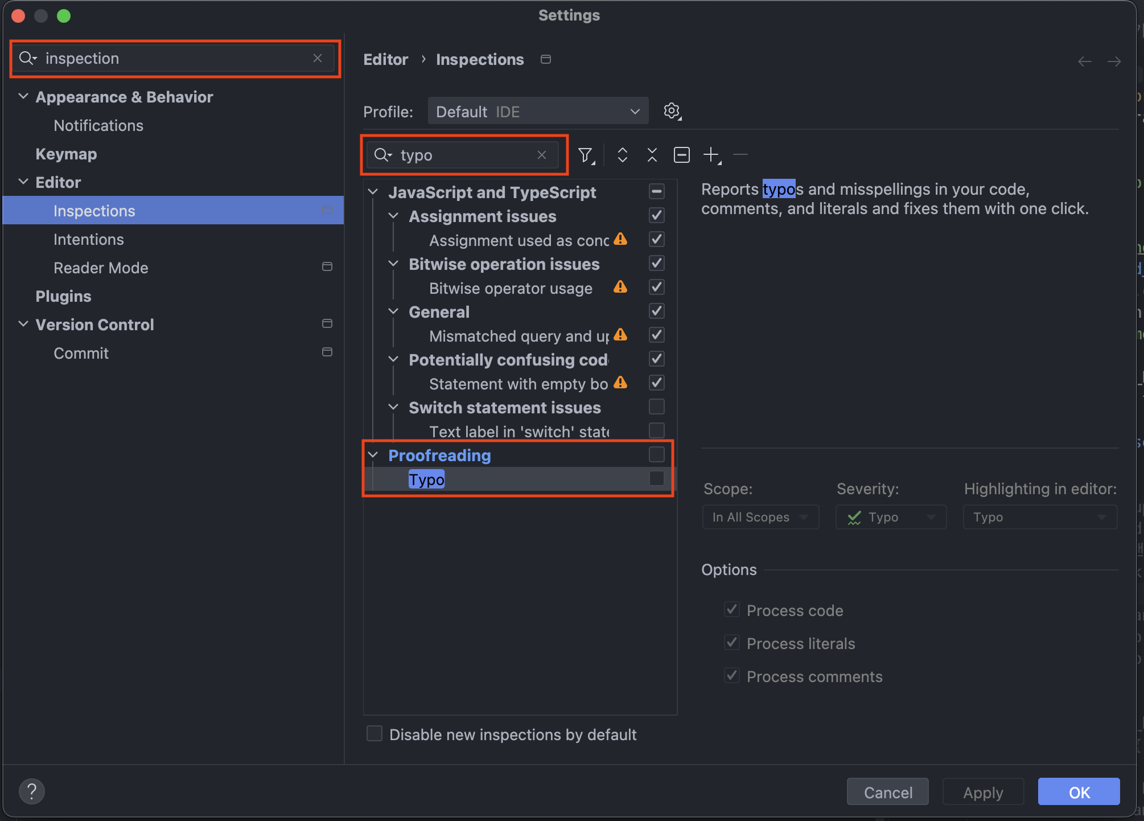Click the filter inspections funnel icon
The width and height of the screenshot is (1144, 821).
[585, 155]
